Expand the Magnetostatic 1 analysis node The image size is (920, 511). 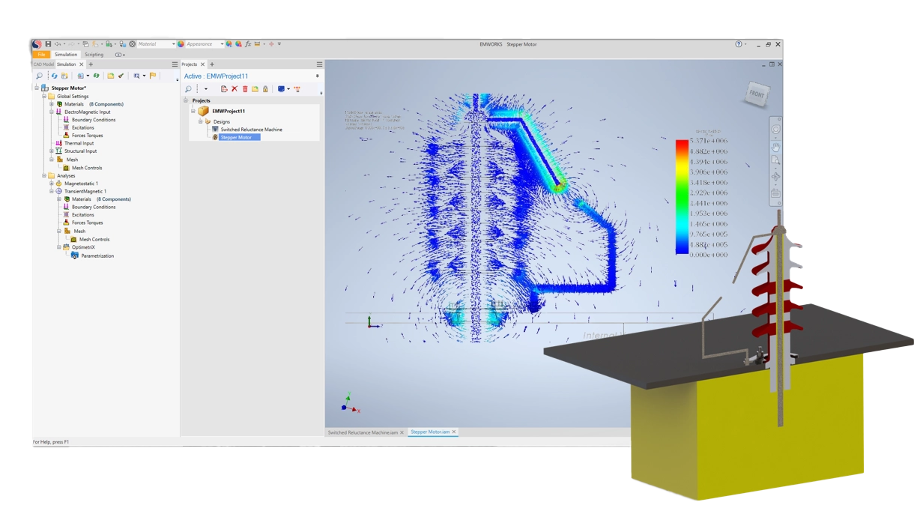point(51,184)
